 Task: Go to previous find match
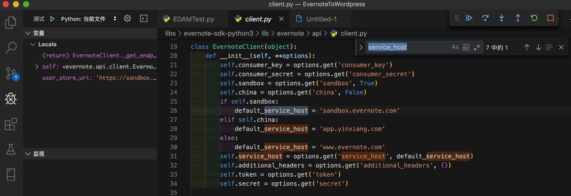(x=526, y=47)
